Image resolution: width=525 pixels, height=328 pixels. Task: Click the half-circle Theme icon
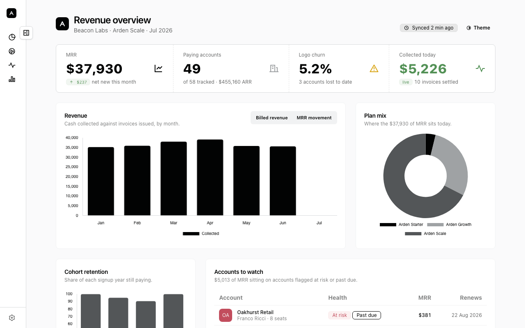[469, 28]
